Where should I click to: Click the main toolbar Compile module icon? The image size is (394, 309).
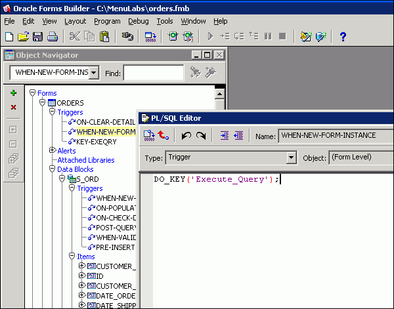(150, 37)
